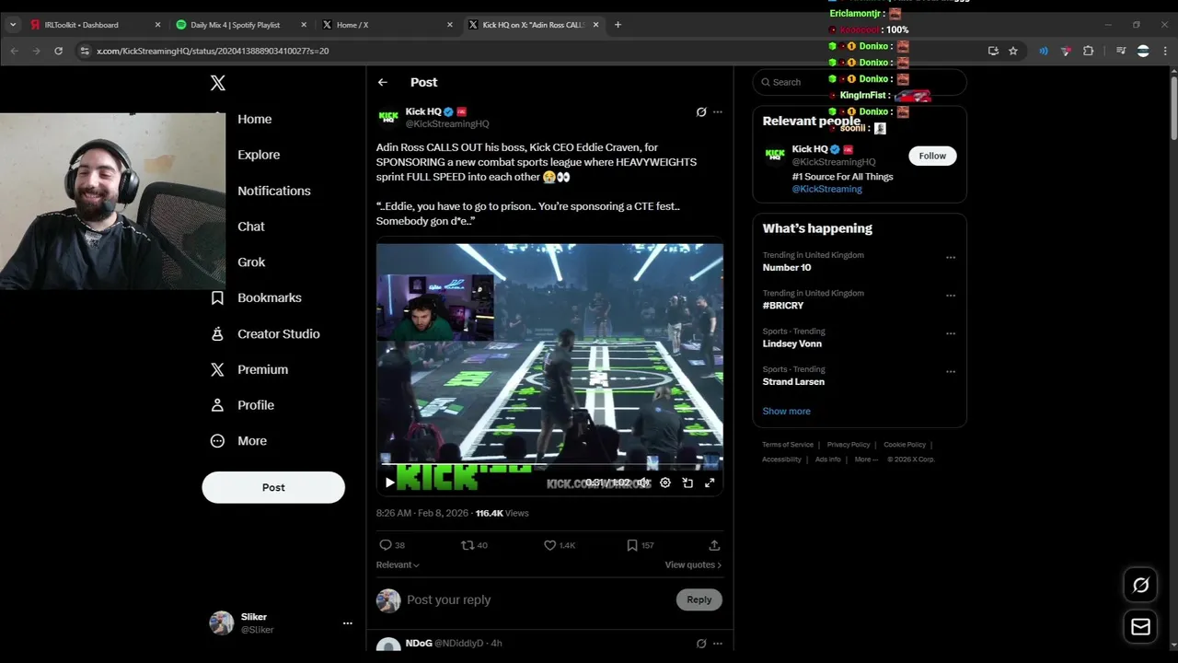Screen dimensions: 1178x663
Task: Follow Kick HQ in Relevant people
Action: (932, 156)
